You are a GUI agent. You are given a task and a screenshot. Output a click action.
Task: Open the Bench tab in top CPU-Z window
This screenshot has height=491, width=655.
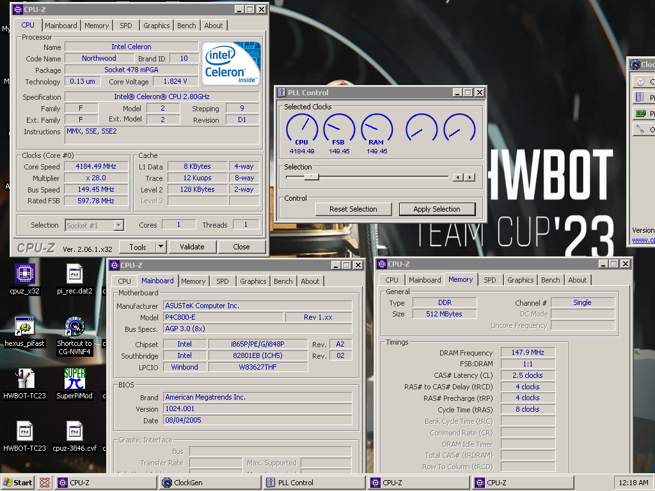pos(186,26)
